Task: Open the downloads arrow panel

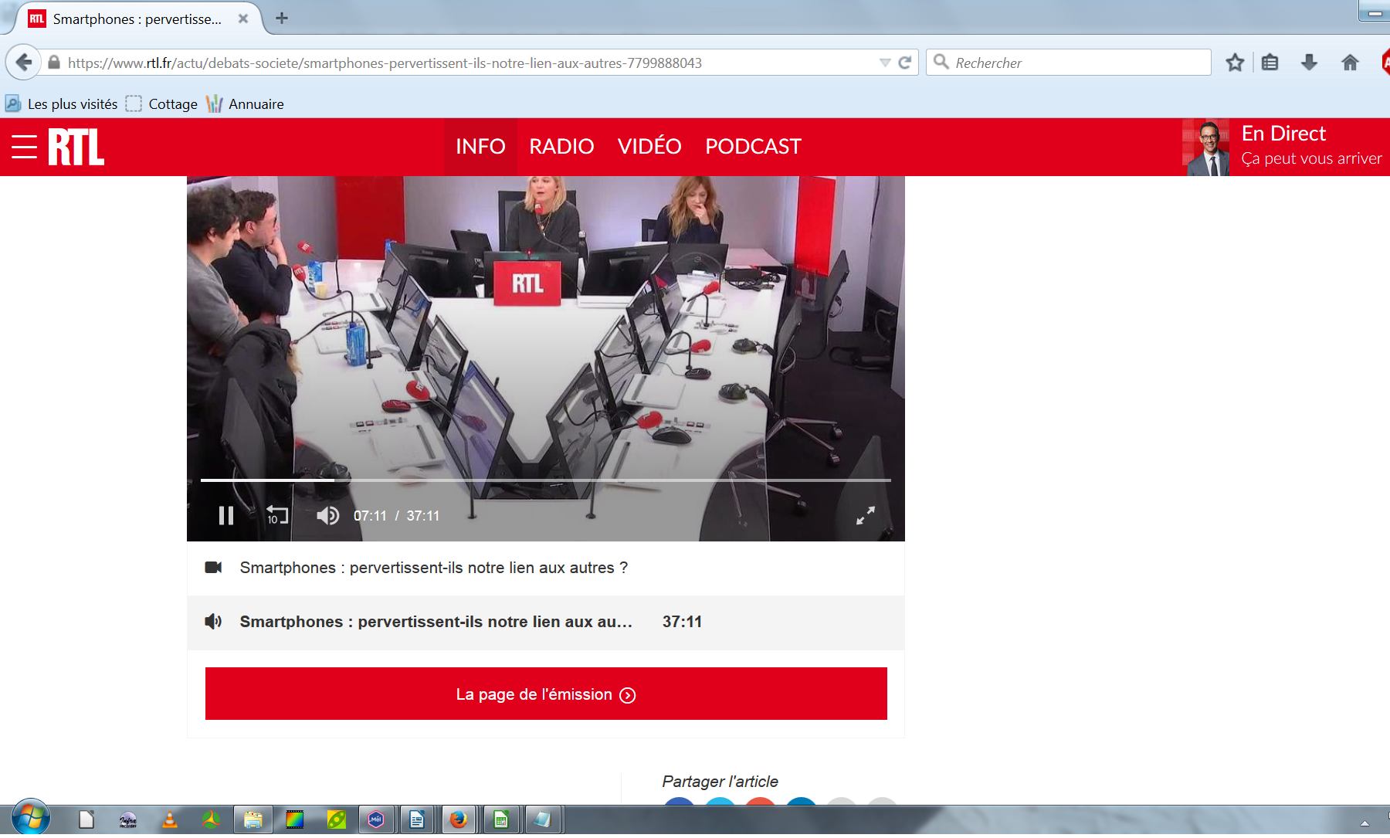Action: click(x=1309, y=63)
